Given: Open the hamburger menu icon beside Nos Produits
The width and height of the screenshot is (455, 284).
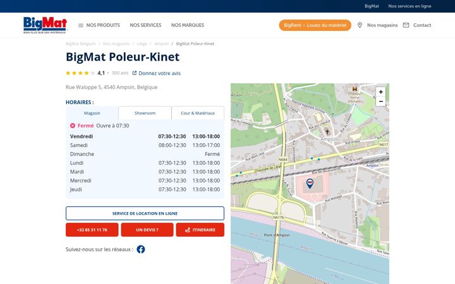Looking at the screenshot, I should [x=81, y=25].
